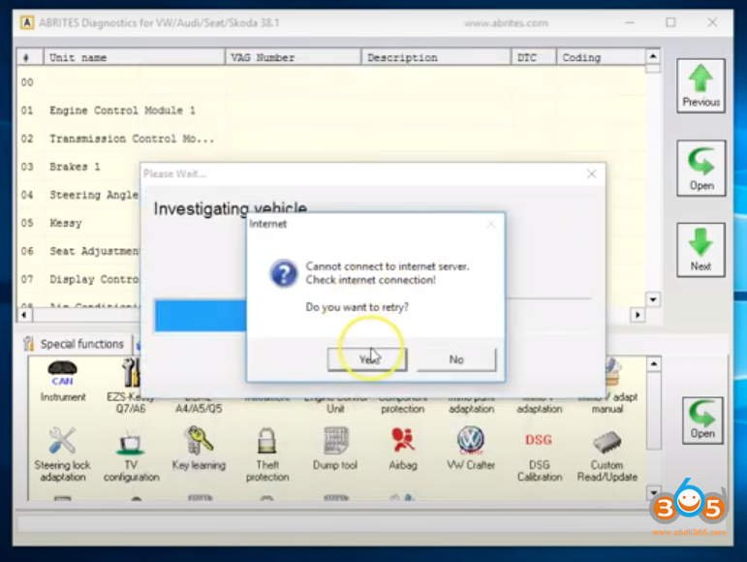Open the Custom Read/Update function
Screen dimensions: 747x562
(607, 455)
